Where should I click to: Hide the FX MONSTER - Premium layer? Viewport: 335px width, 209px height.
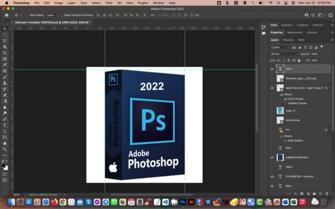tap(272, 177)
